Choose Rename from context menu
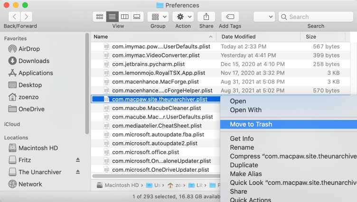The image size is (357, 202). [289, 147]
